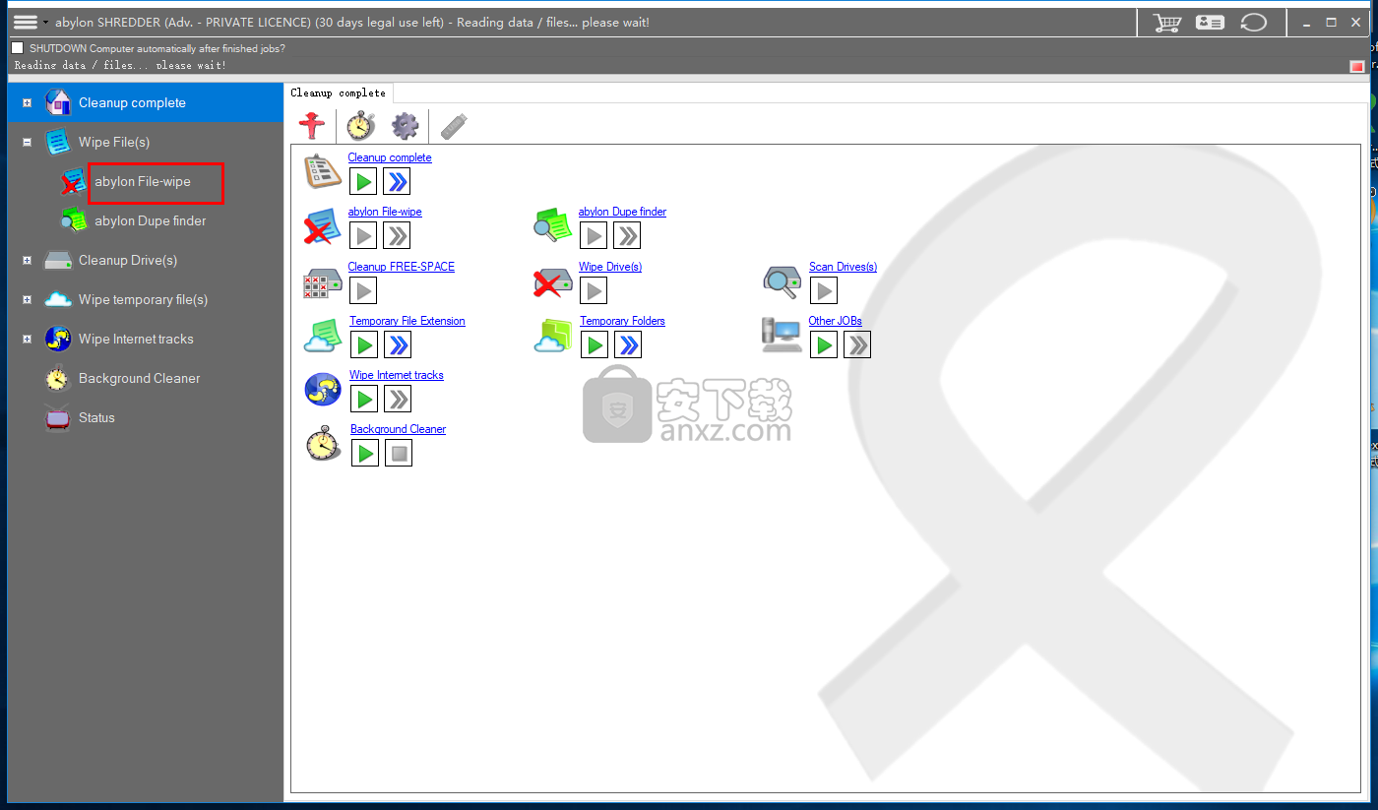Click abylon File-wipe gray play button

[x=364, y=235]
